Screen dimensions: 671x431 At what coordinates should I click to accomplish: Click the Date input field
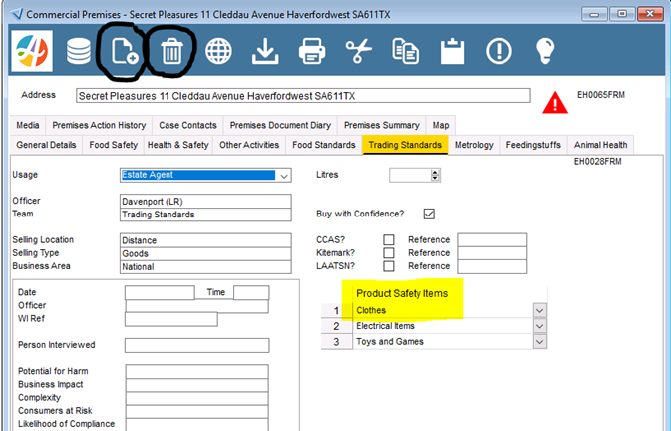160,292
